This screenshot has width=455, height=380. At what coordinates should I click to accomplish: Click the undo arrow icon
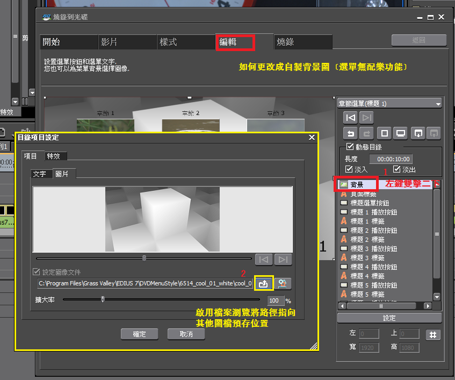pyautogui.click(x=350, y=133)
